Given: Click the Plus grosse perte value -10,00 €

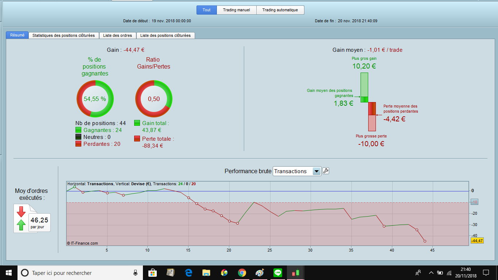Looking at the screenshot, I should click(x=371, y=144).
